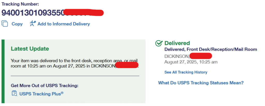This screenshot has height=106, width=265.
Task: Click the green Delivered checkmark icon
Action: point(159,43)
